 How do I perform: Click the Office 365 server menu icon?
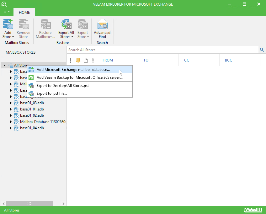[31, 78]
